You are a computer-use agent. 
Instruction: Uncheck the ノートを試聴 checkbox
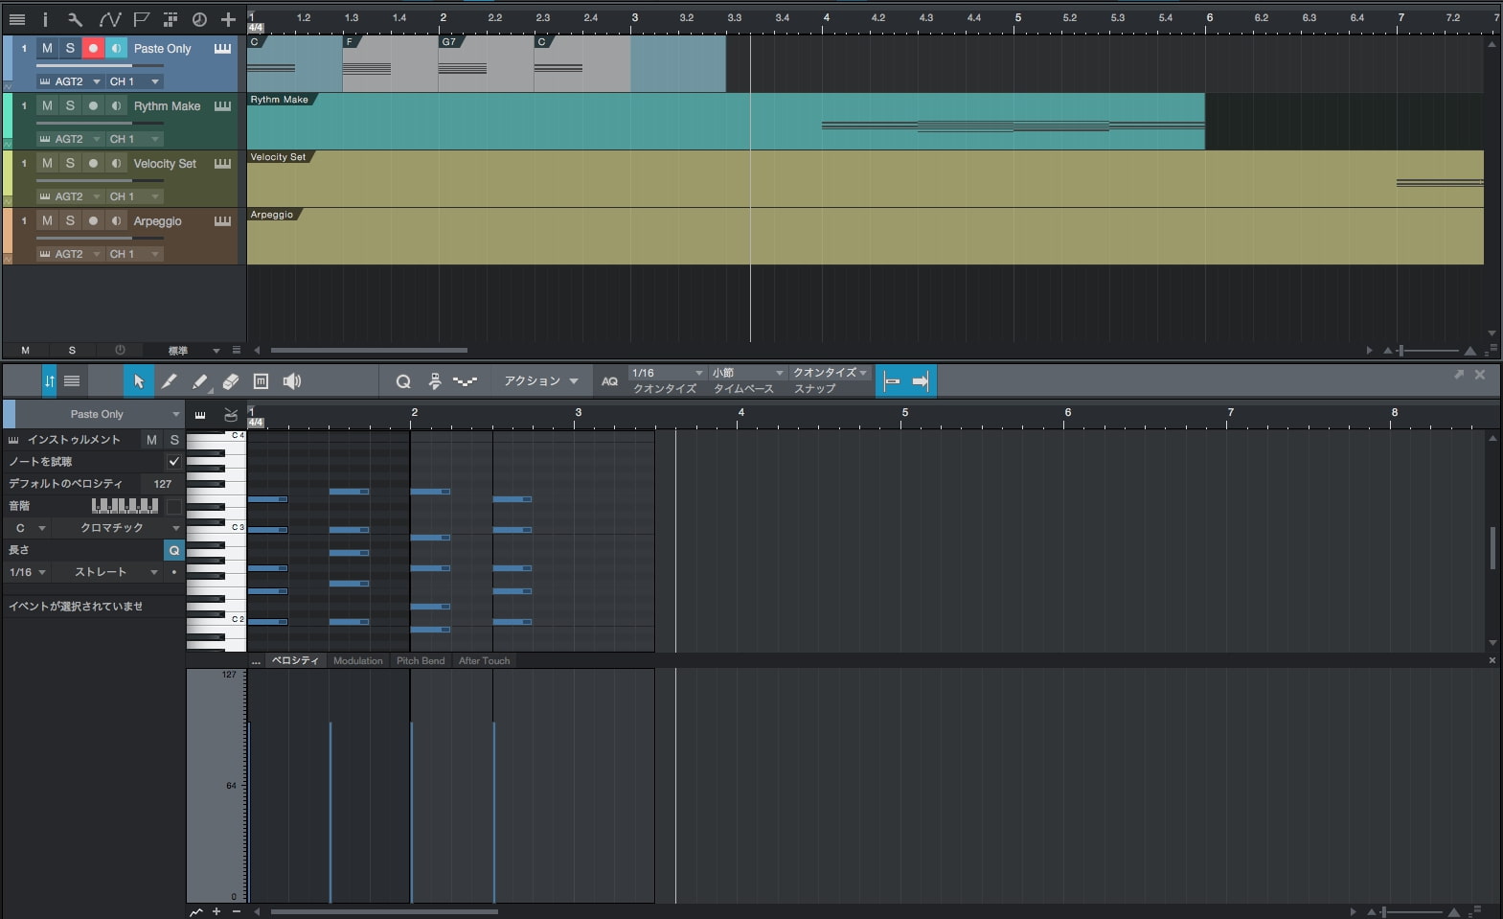pyautogui.click(x=173, y=461)
